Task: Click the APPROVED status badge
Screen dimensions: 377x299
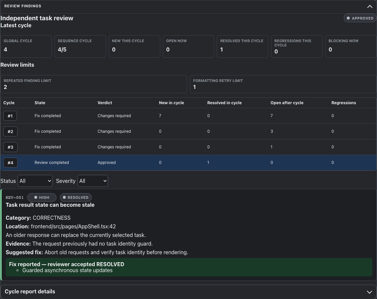Action: point(360,18)
